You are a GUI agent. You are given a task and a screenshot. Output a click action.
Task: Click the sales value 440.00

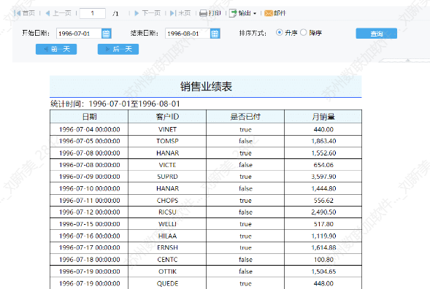[x=323, y=129]
